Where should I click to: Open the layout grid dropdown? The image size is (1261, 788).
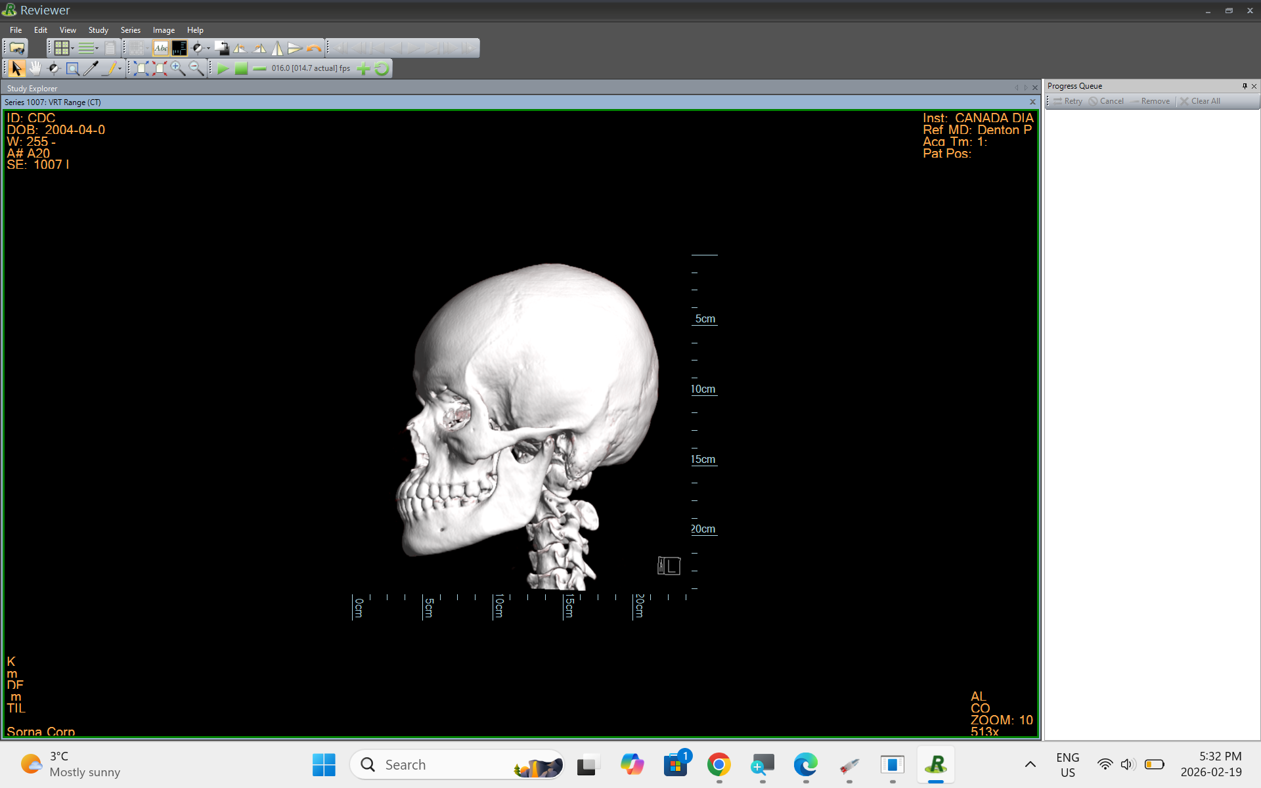pos(72,48)
